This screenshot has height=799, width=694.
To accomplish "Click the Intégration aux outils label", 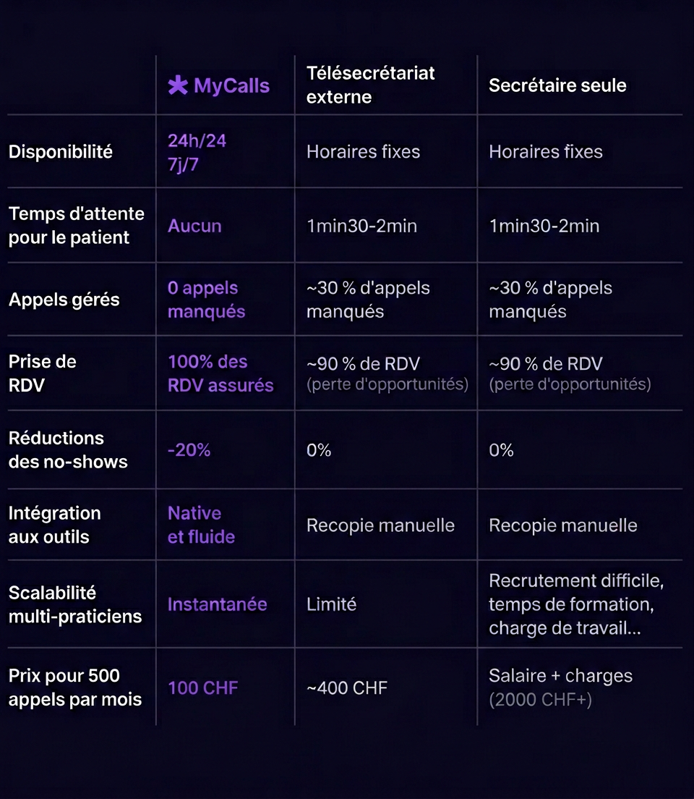I will 54,525.
